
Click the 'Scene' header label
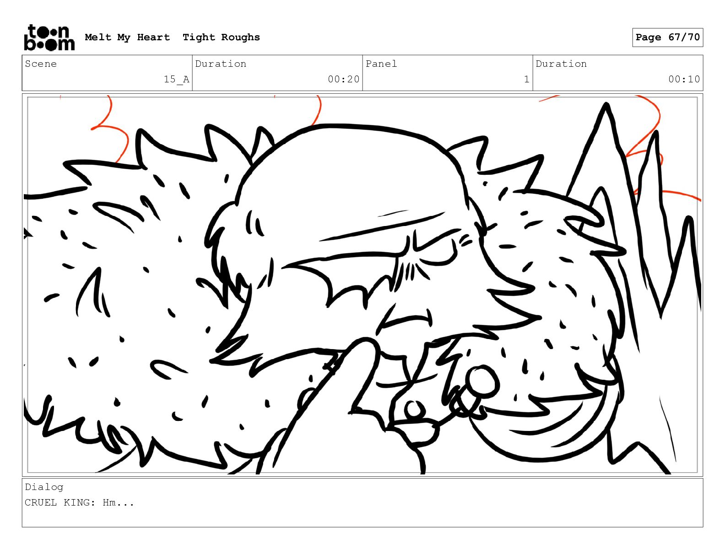point(41,64)
